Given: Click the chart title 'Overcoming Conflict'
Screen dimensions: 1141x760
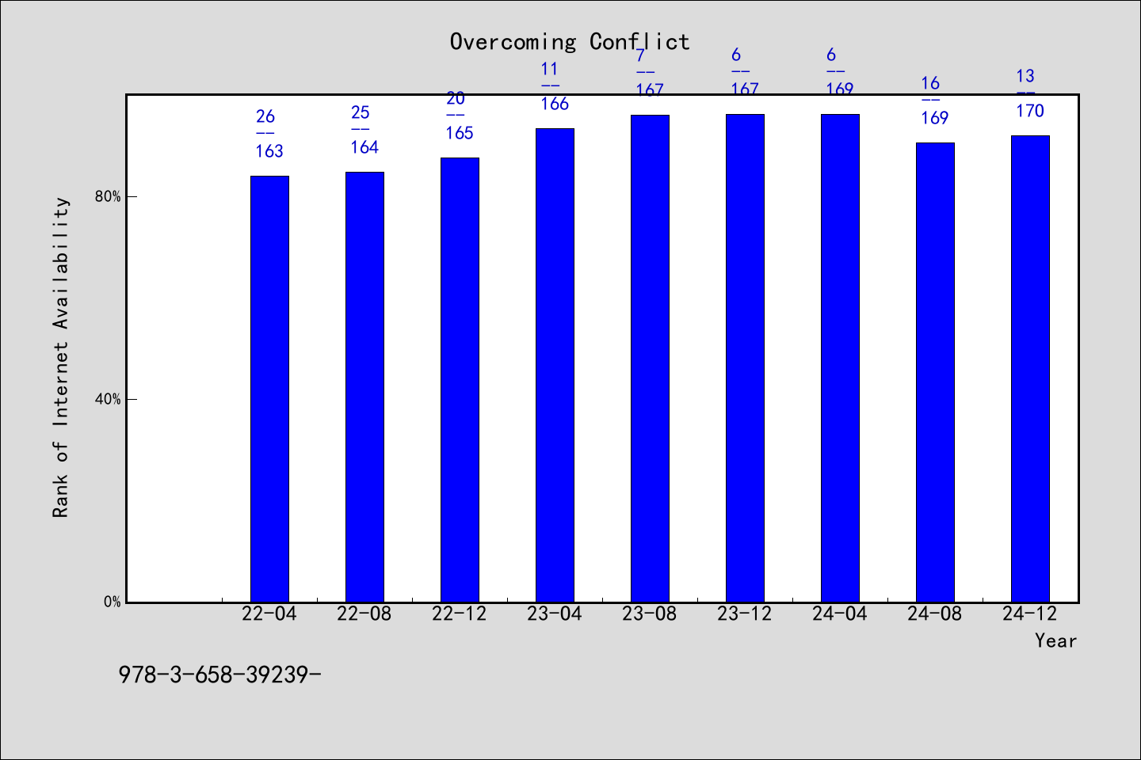Looking at the screenshot, I should 570,41.
